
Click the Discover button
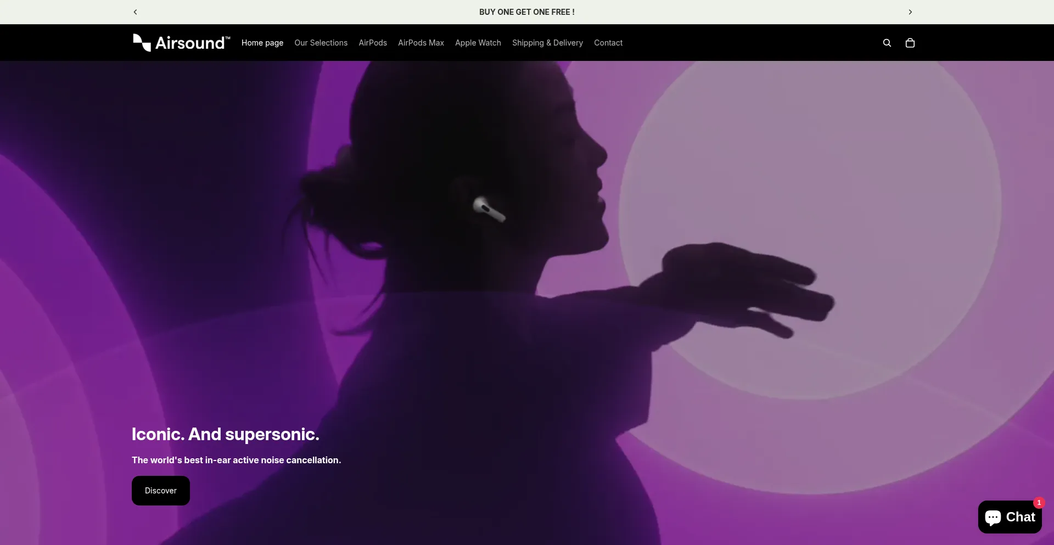(x=160, y=490)
